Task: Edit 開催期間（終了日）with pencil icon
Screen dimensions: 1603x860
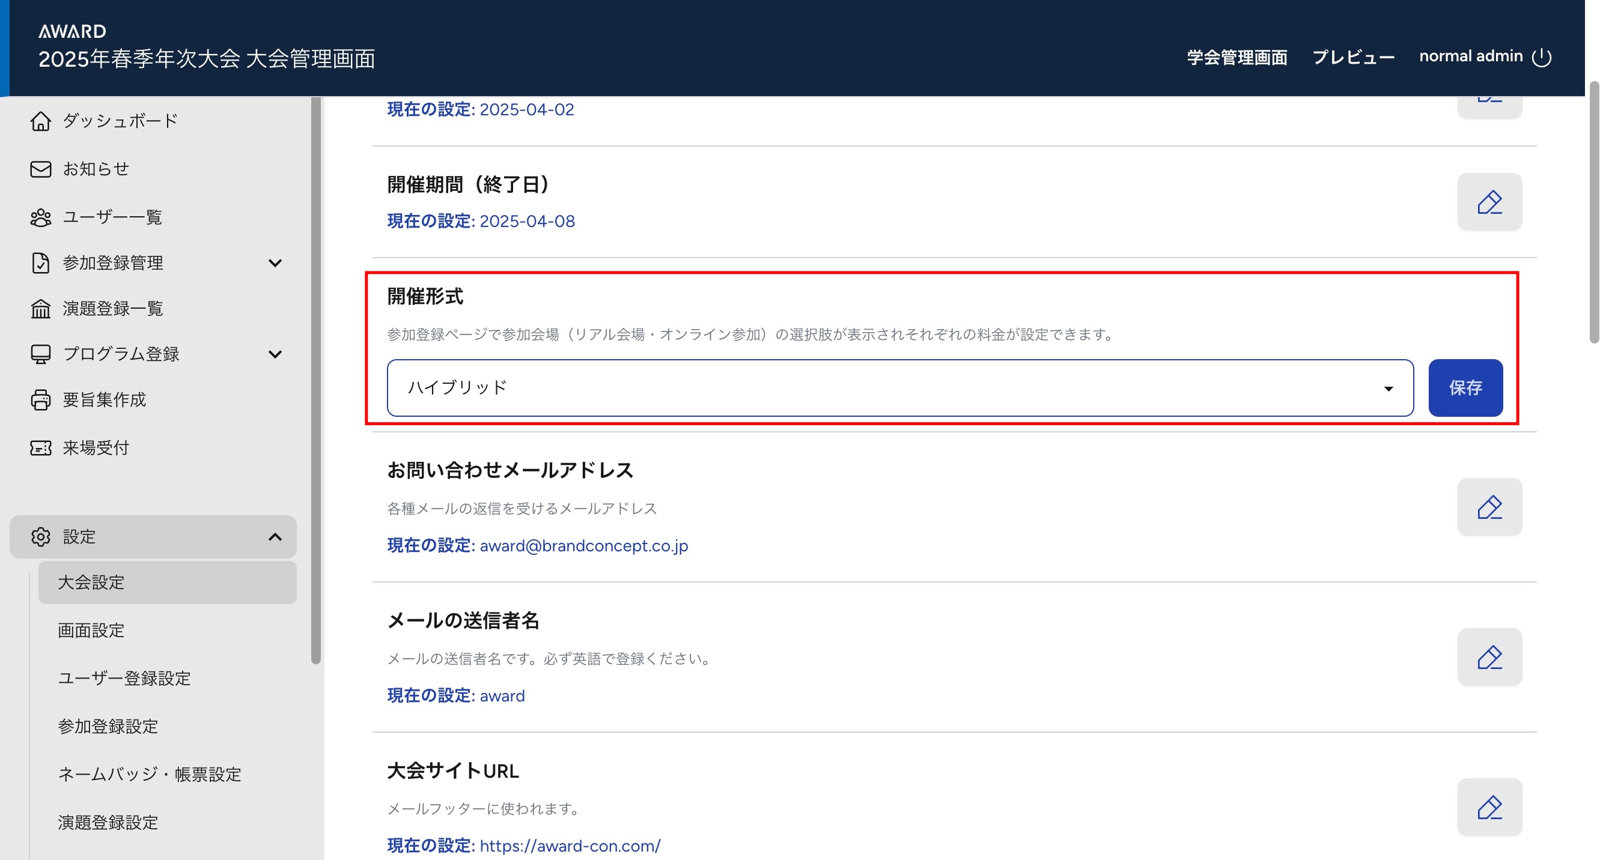Action: click(1489, 202)
